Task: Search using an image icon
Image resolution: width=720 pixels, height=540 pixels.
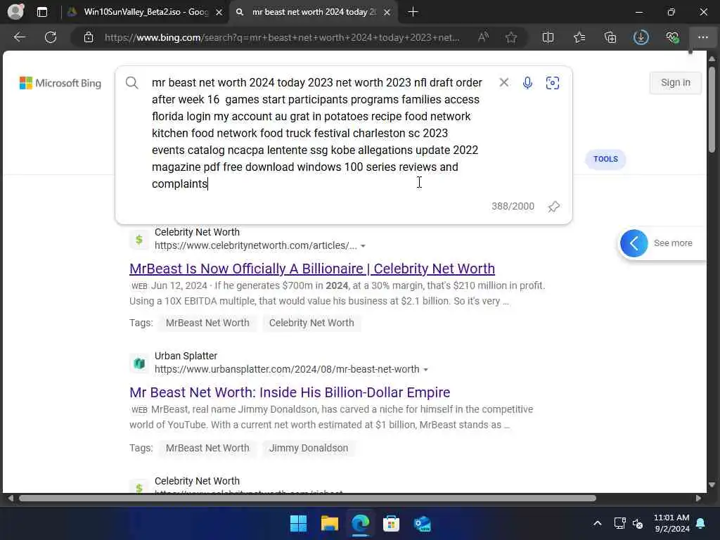Action: 553,83
